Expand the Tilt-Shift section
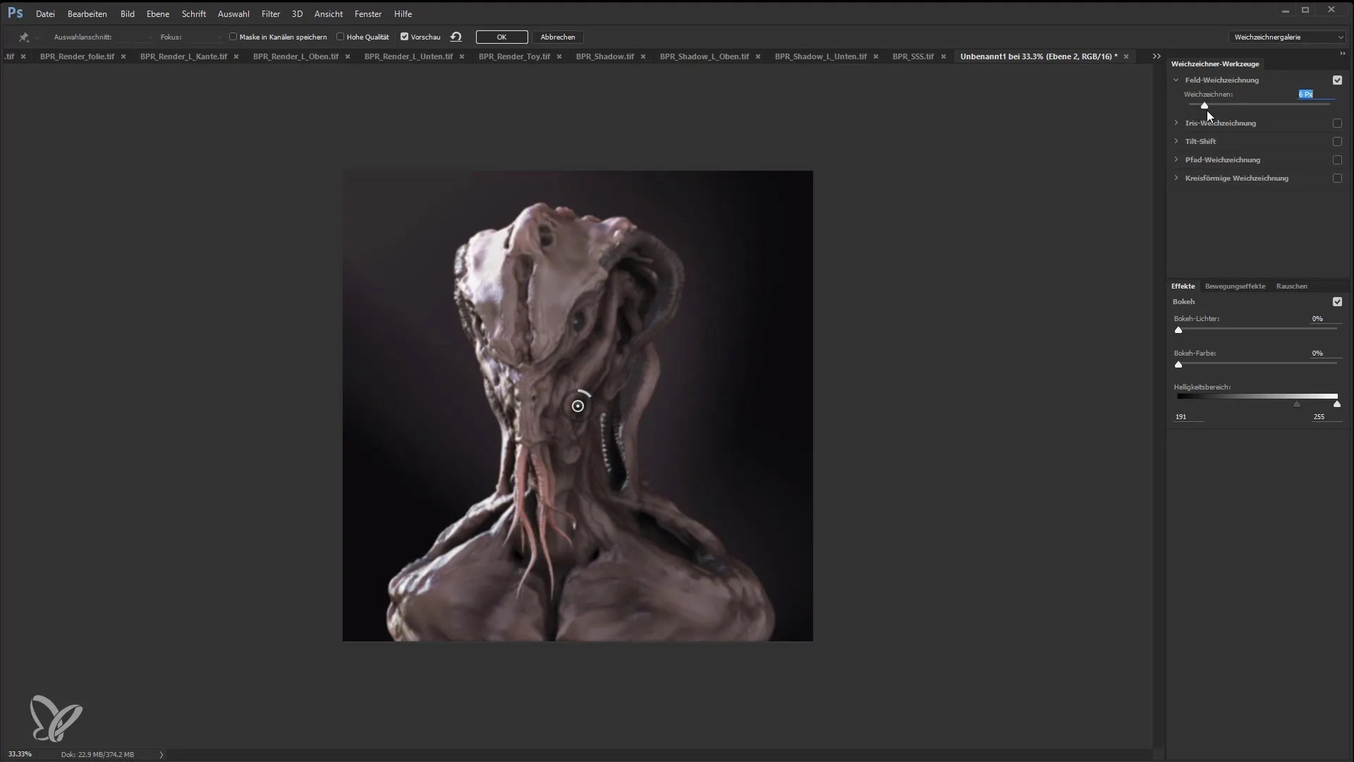This screenshot has width=1354, height=762. coord(1176,141)
